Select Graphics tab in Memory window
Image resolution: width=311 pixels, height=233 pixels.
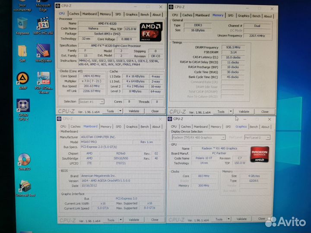[244, 16]
